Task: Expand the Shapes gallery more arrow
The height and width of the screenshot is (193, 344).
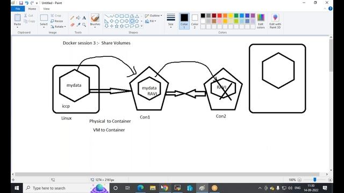Action: [x=141, y=26]
